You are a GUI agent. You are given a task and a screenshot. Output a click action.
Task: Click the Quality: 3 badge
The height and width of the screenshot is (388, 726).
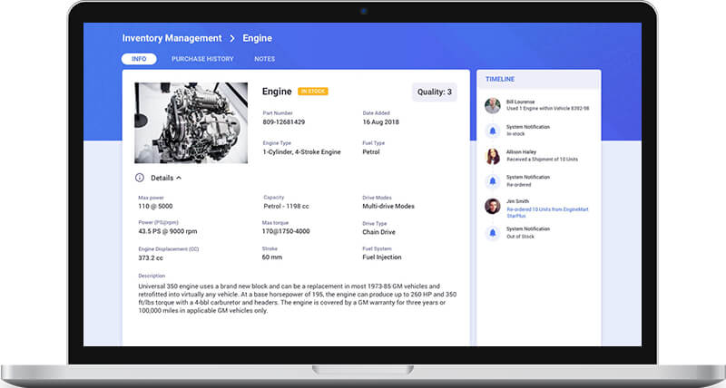[435, 92]
